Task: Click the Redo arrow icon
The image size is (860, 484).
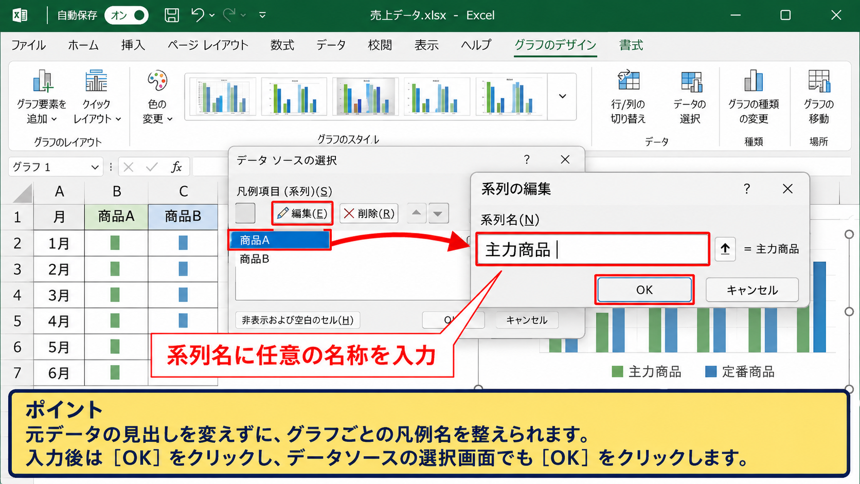Action: (x=229, y=15)
